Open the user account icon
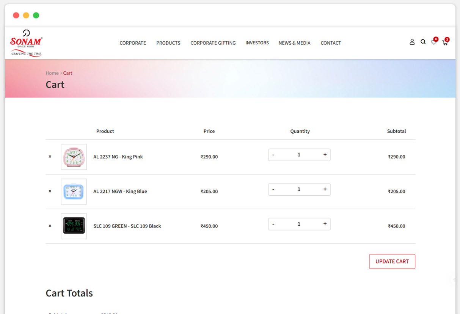Viewport: 460px width, 314px height. (x=412, y=42)
